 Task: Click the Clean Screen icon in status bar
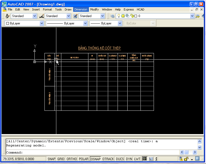coord(197,158)
